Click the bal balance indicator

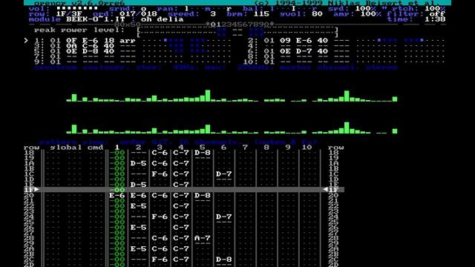pos(293,8)
